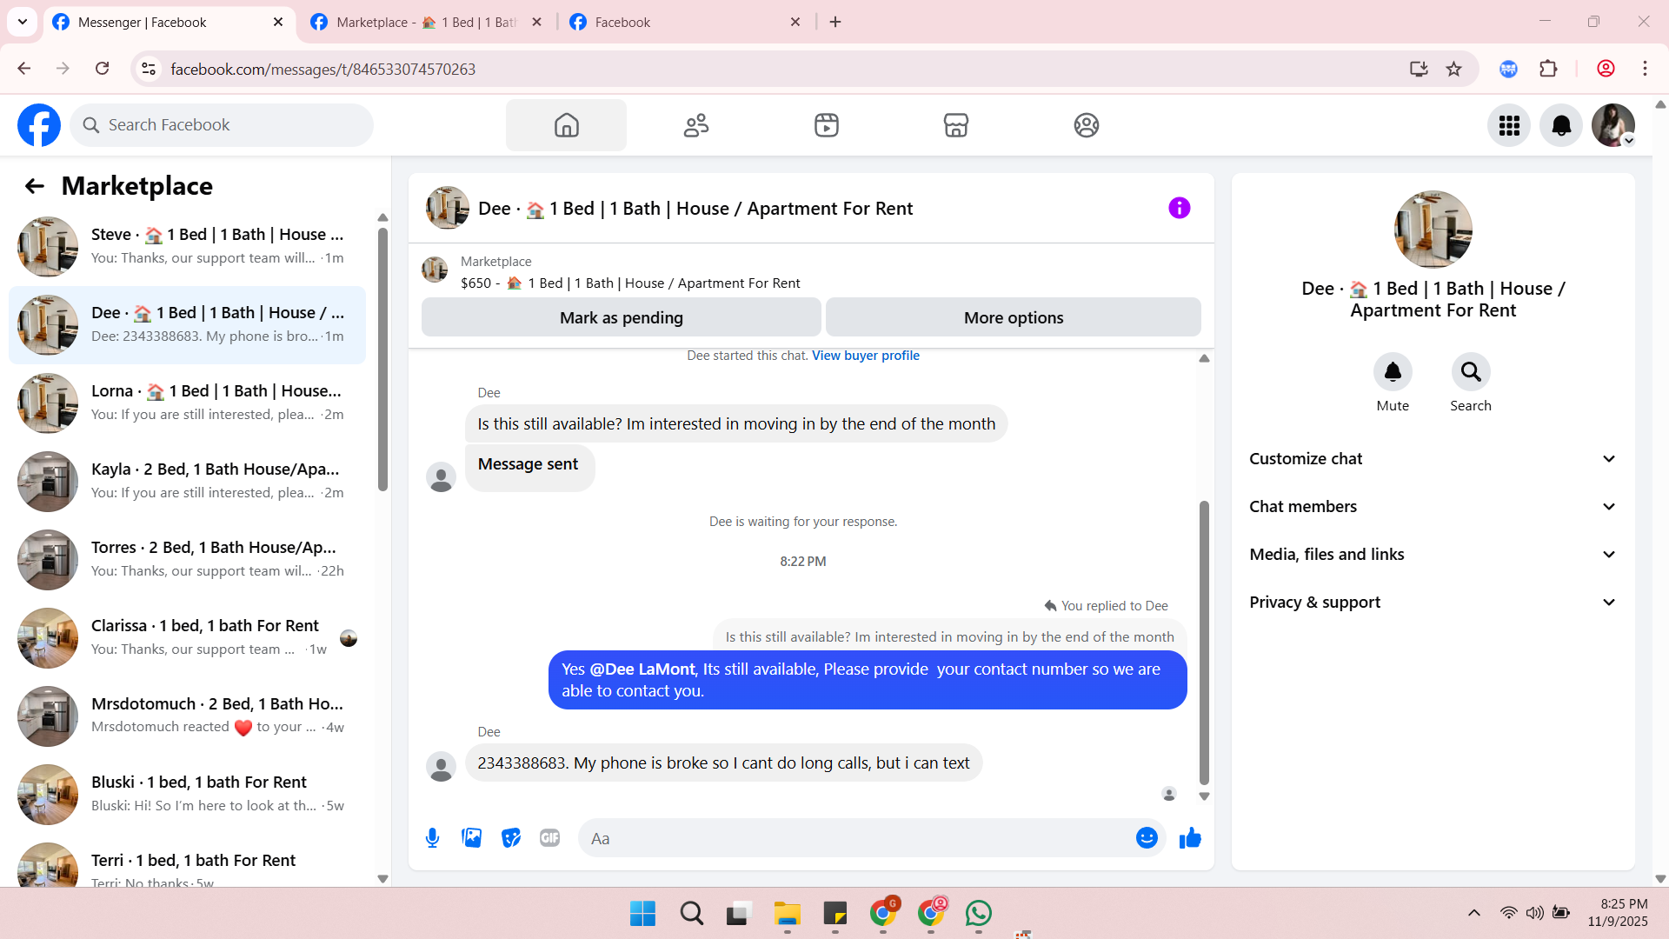This screenshot has width=1669, height=939.
Task: Select Dee's phone number message
Action: click(x=723, y=763)
